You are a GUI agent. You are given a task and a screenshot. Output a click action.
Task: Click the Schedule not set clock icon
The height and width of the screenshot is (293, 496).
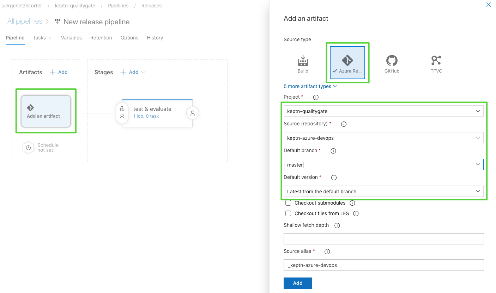click(28, 148)
